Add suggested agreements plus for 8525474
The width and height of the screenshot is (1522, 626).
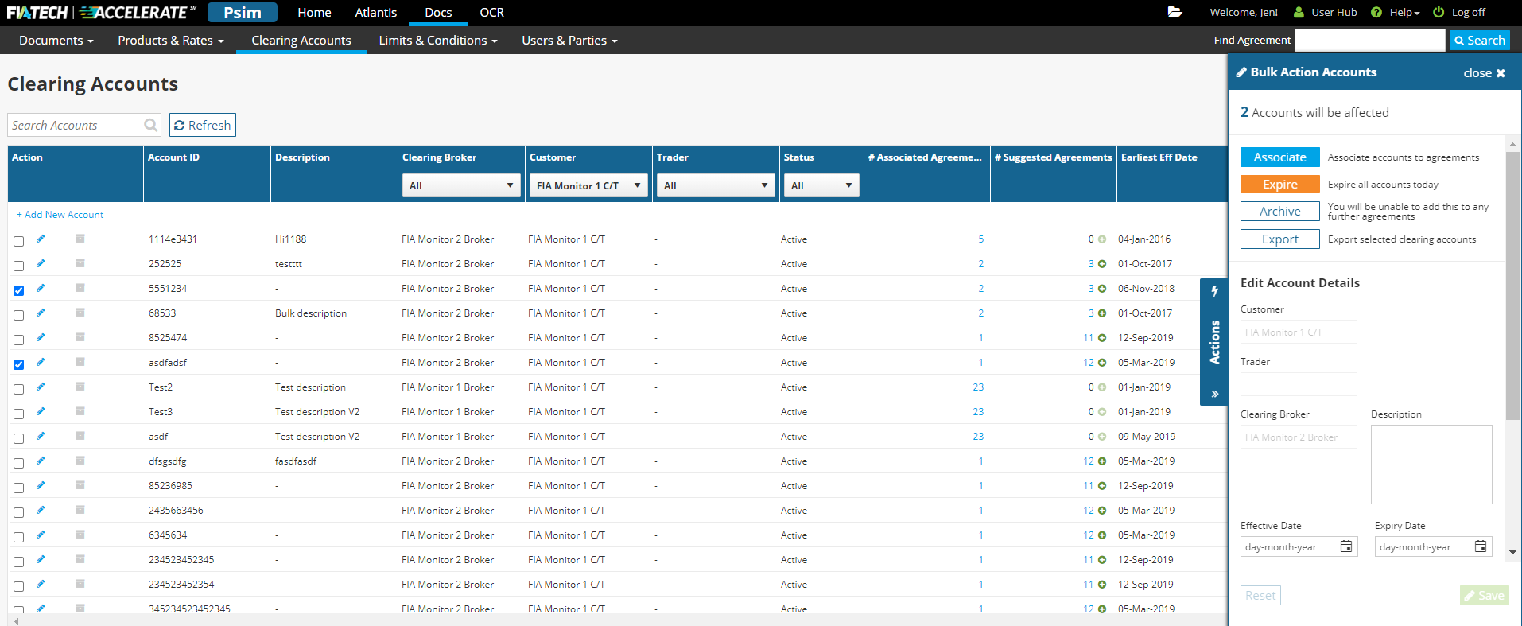[1102, 338]
